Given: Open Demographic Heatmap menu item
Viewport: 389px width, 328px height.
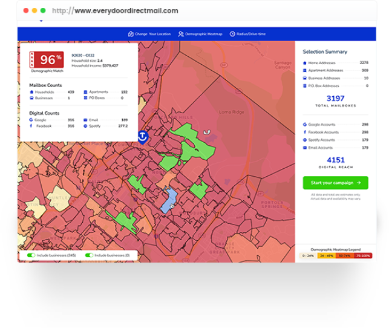Looking at the screenshot, I should pyautogui.click(x=200, y=34).
